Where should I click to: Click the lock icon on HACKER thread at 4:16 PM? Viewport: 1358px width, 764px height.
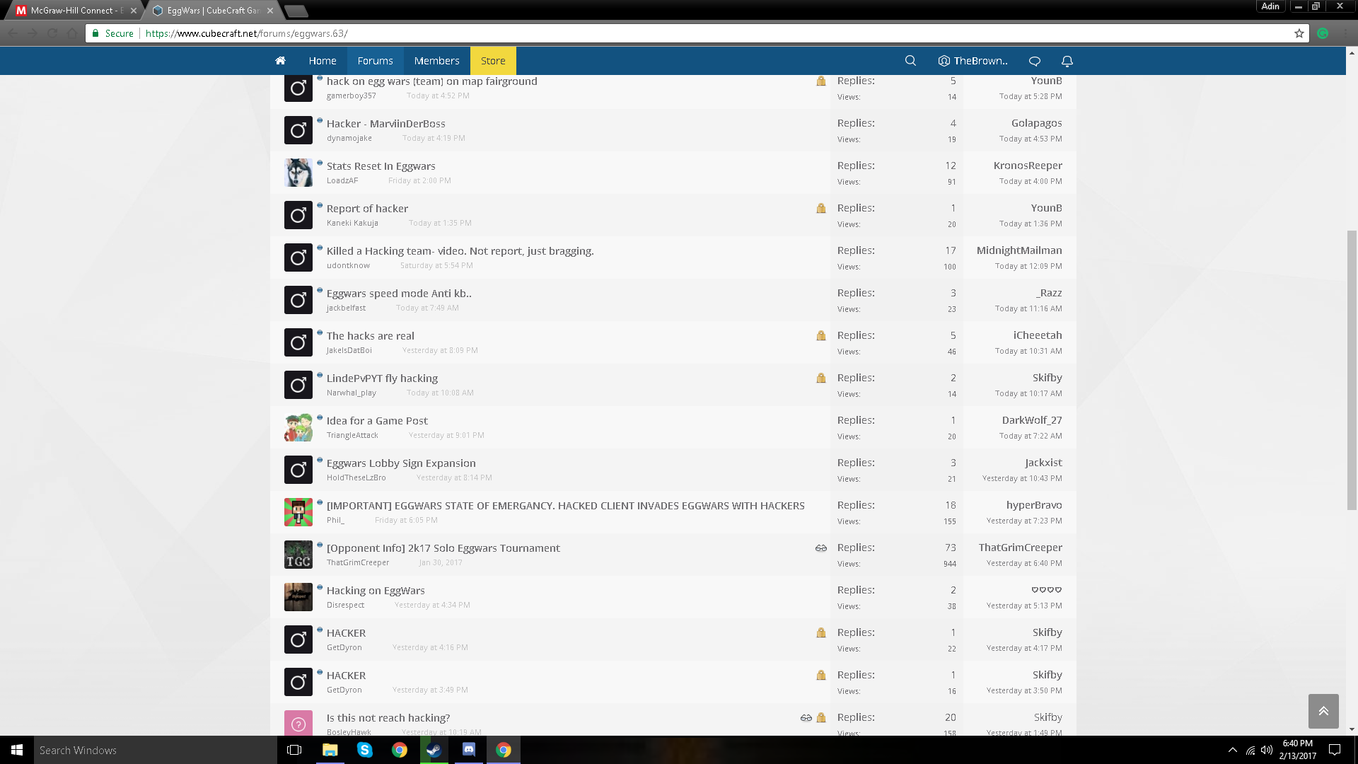pyautogui.click(x=821, y=632)
